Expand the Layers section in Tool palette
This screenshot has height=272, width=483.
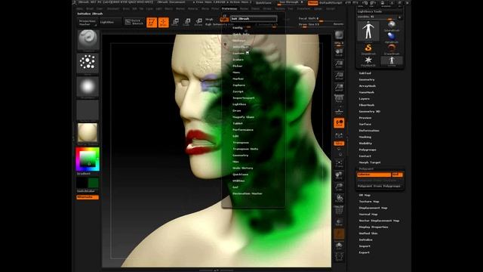364,99
